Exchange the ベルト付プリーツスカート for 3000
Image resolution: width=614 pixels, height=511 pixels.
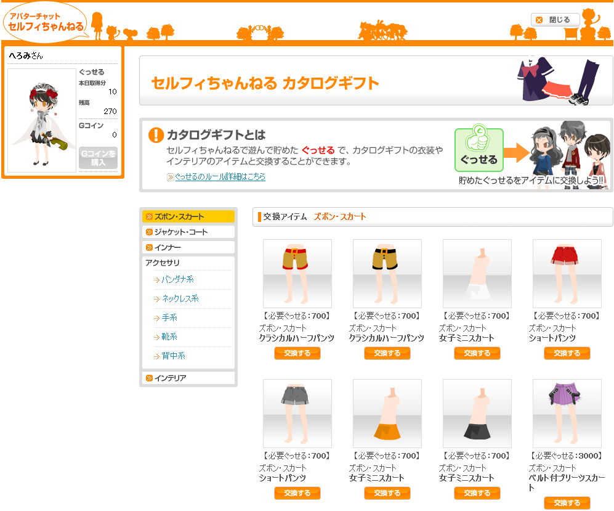click(567, 503)
